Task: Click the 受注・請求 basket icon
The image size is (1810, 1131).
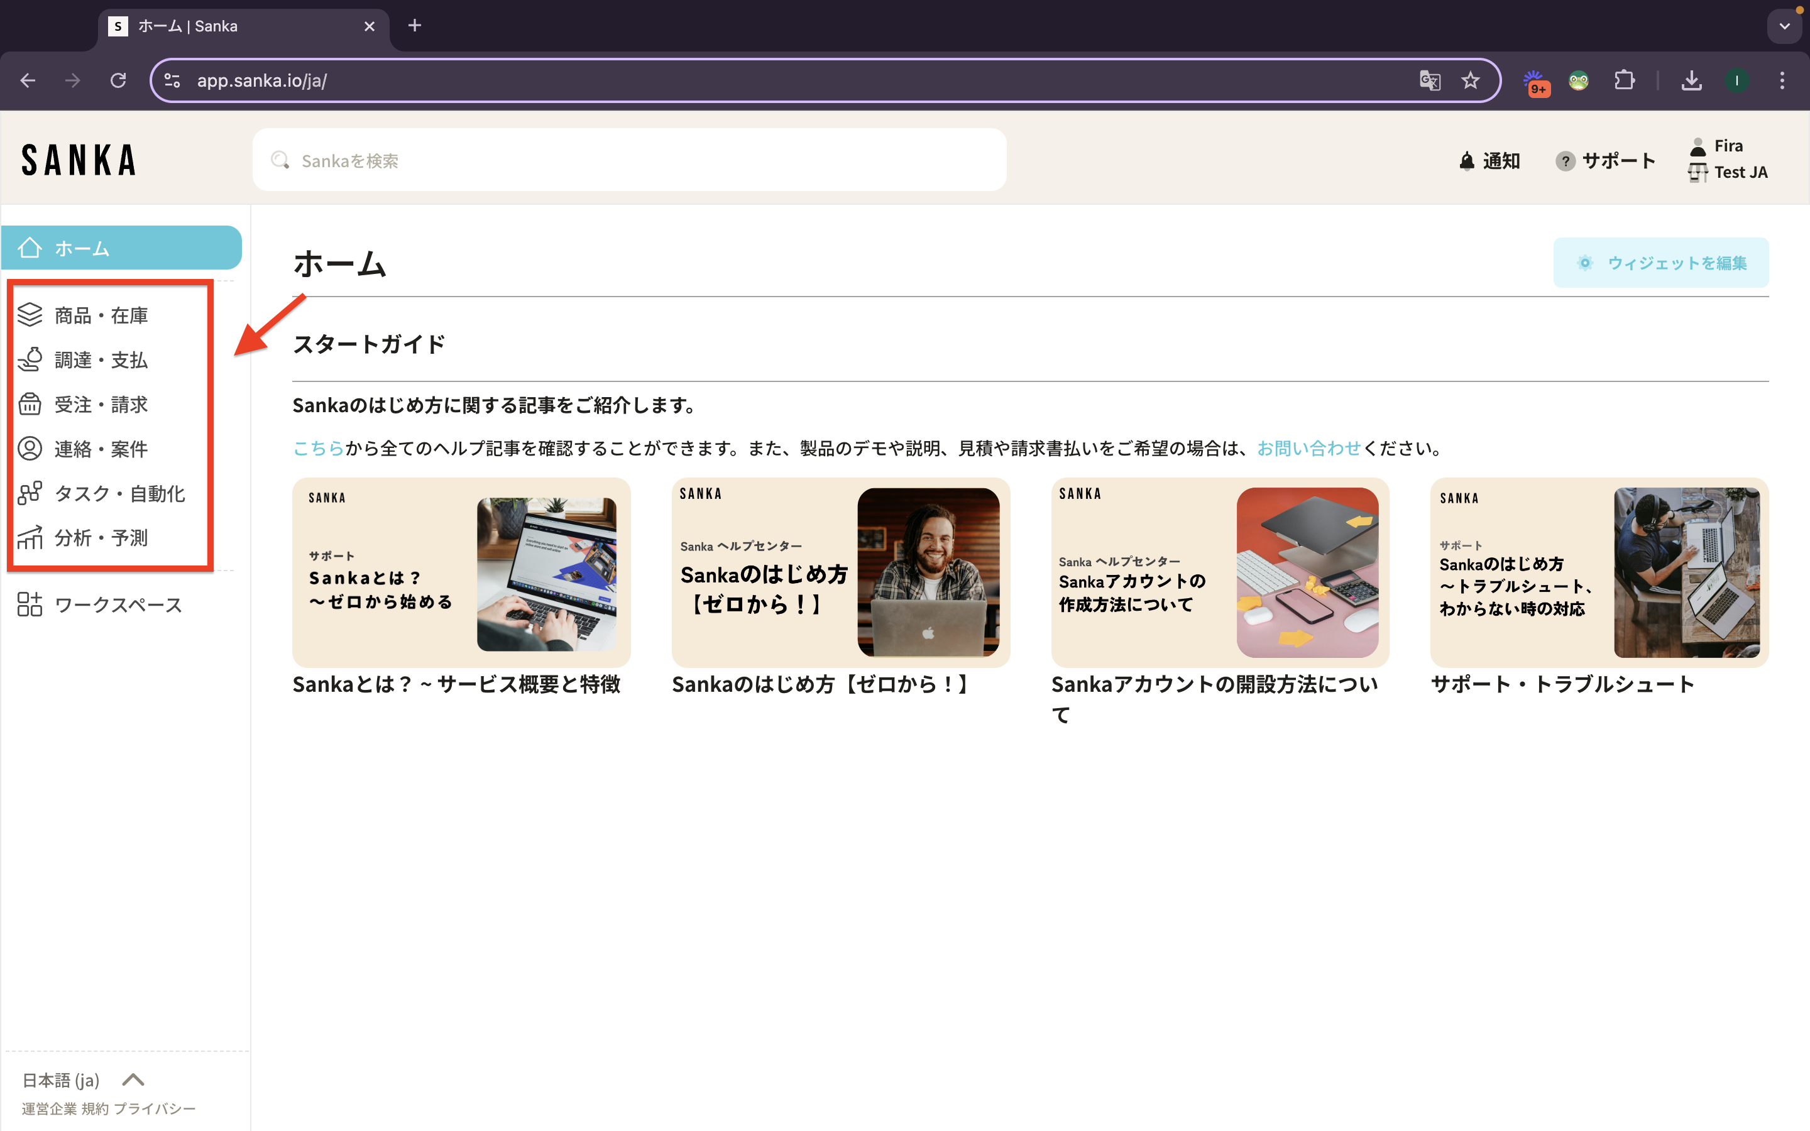Action: click(30, 404)
